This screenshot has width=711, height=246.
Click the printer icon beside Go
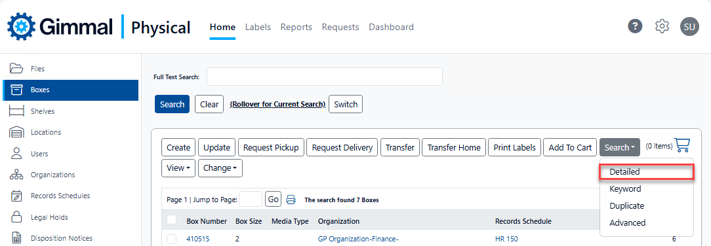click(x=291, y=200)
